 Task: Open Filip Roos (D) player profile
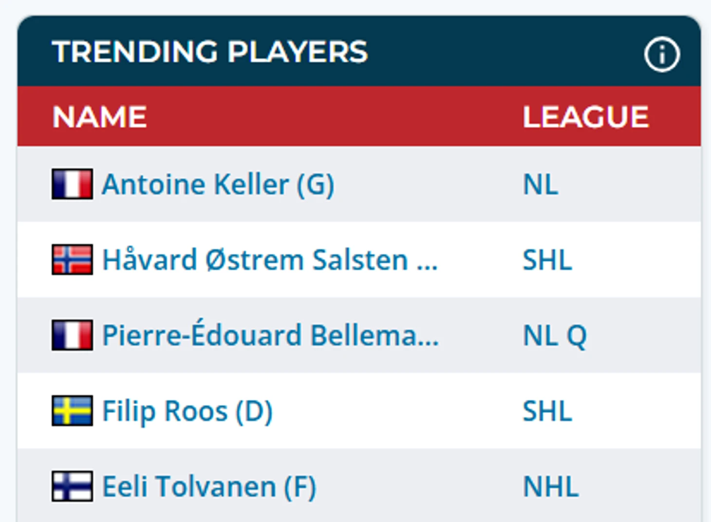[x=187, y=411]
